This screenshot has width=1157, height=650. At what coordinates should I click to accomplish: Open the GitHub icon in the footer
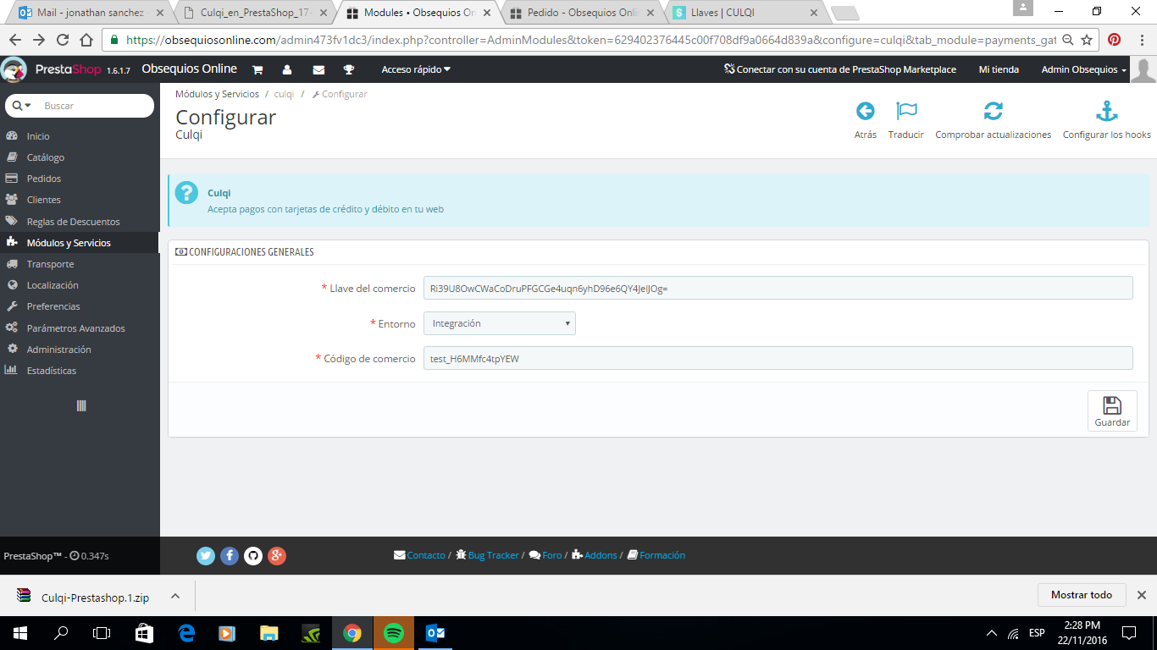coord(253,556)
